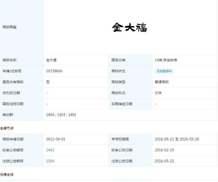Click the 文字 trademark form value
Viewport: 218px width, 182px height.
[158, 93]
